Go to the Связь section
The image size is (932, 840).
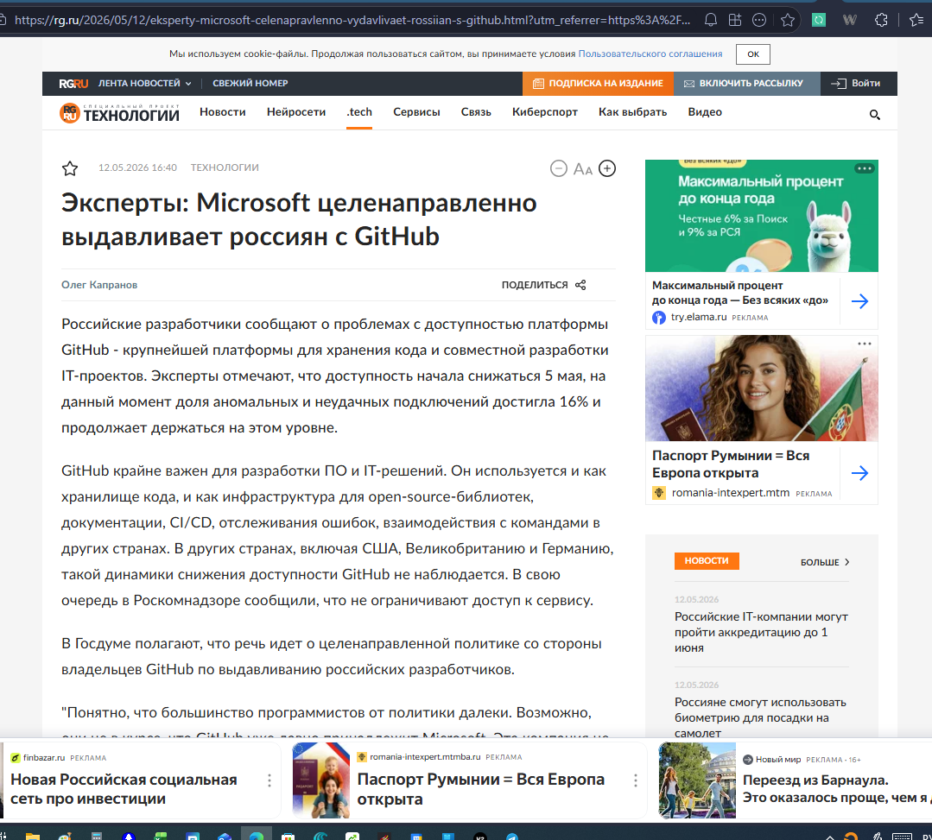click(476, 112)
